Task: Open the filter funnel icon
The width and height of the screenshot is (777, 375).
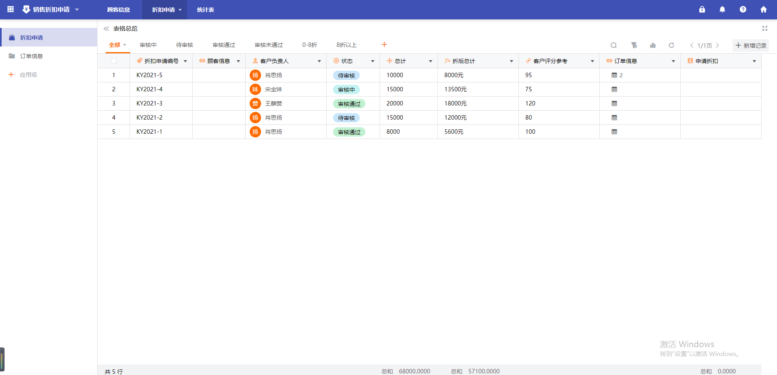Action: [x=634, y=45]
